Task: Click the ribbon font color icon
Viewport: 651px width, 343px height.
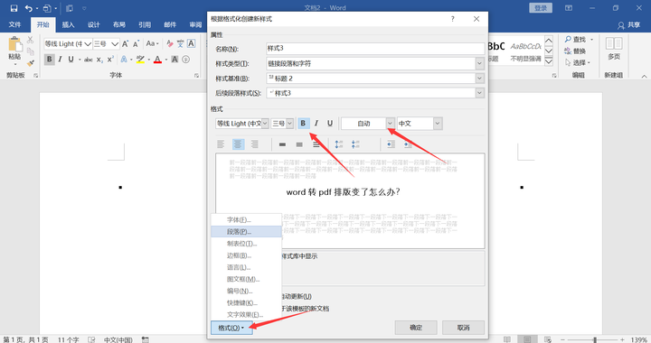Action: pyautogui.click(x=157, y=60)
